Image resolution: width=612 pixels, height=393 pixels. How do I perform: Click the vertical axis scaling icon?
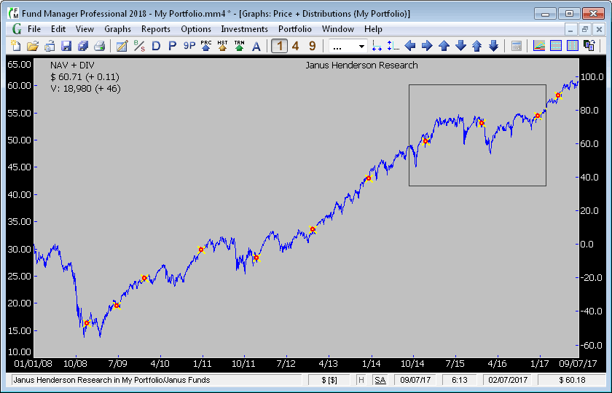393,46
